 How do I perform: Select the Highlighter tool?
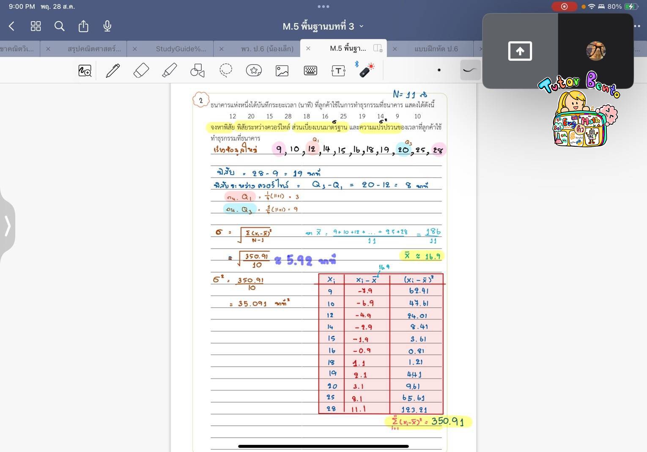pos(169,71)
